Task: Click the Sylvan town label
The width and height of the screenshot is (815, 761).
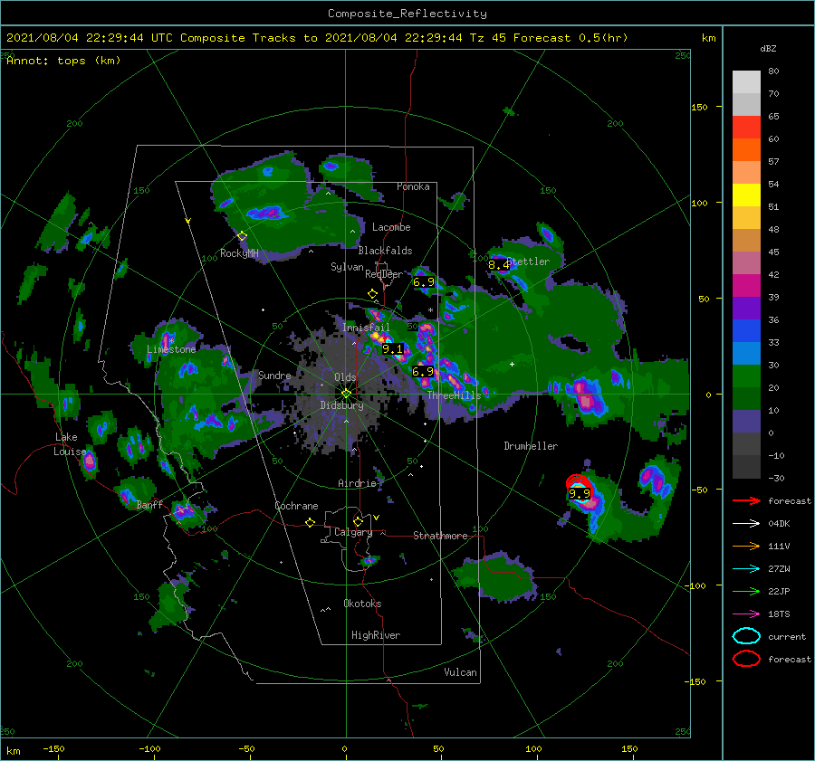Action: (347, 267)
